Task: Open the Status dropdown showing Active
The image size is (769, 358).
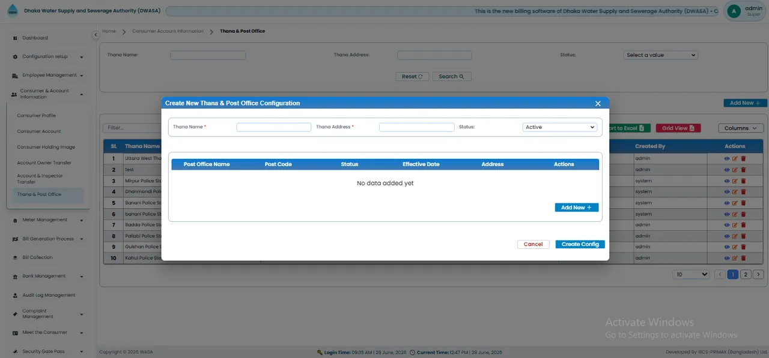Action: pos(560,127)
